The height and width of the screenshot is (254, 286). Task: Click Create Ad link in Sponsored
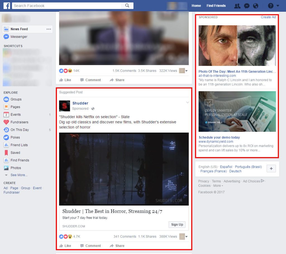point(268,17)
